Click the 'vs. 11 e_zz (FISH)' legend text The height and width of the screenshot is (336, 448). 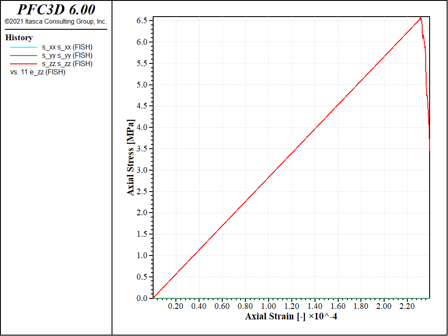38,72
